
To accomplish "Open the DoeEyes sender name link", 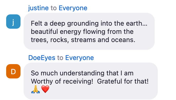I will [42, 58].
